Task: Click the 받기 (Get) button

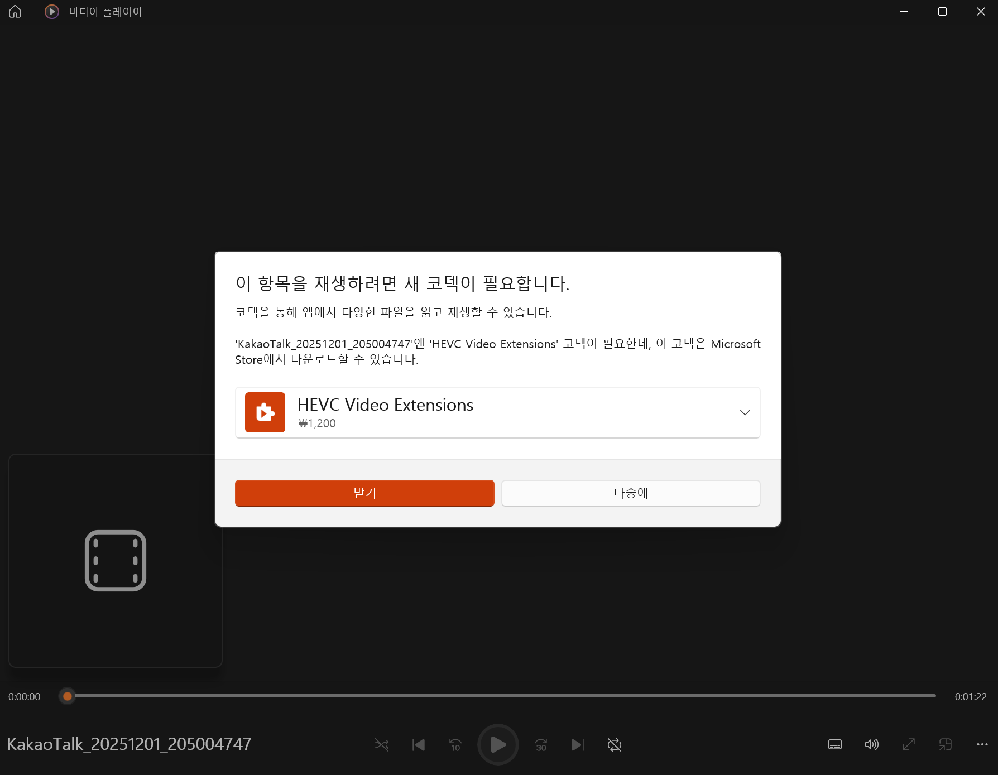Action: tap(364, 493)
